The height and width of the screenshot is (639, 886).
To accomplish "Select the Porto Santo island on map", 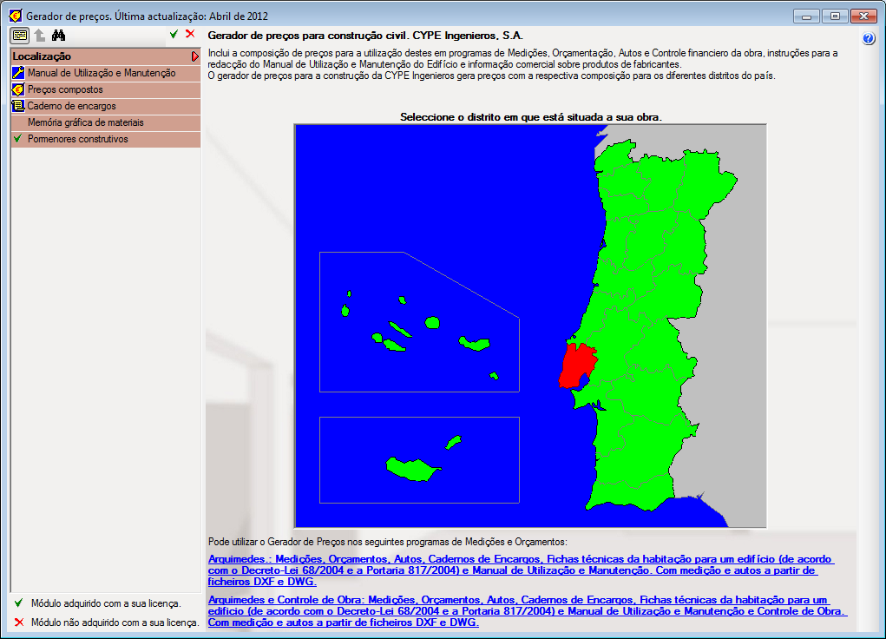I will click(x=453, y=442).
